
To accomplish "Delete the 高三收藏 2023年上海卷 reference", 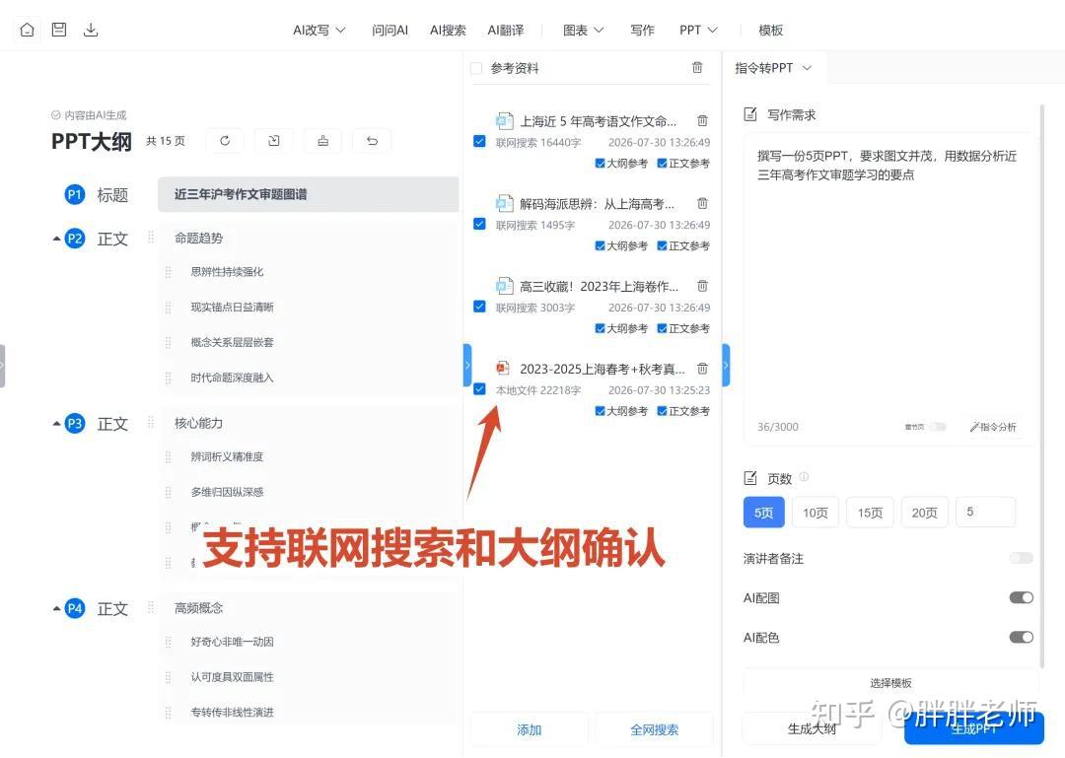I will [702, 286].
